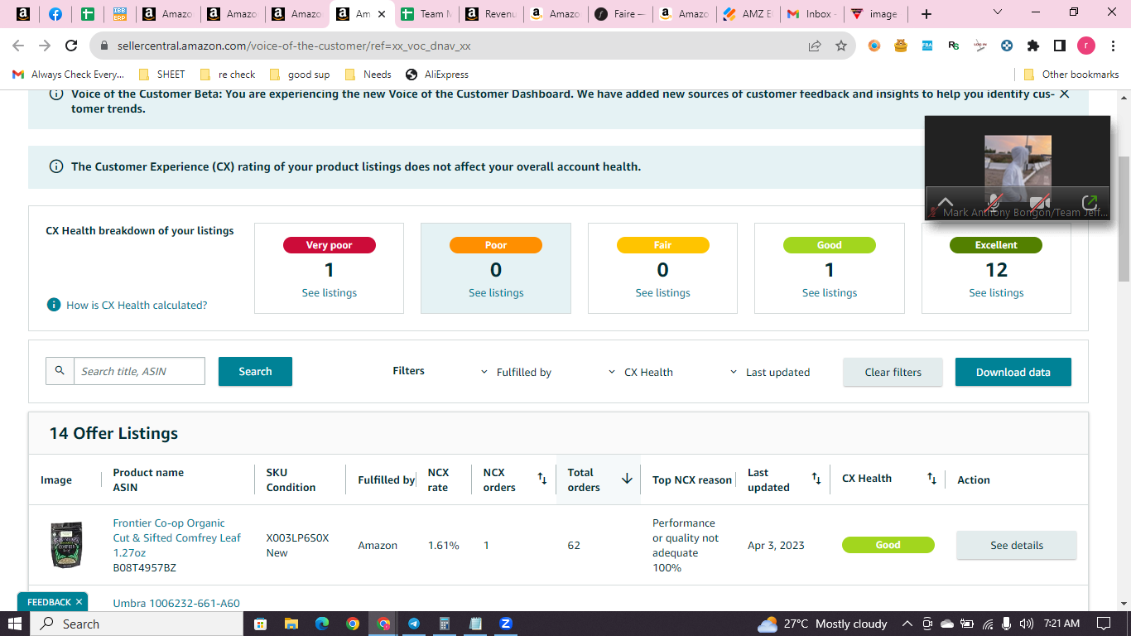1131x636 pixels.
Task: Sort the table by NCX orders
Action: click(x=542, y=479)
